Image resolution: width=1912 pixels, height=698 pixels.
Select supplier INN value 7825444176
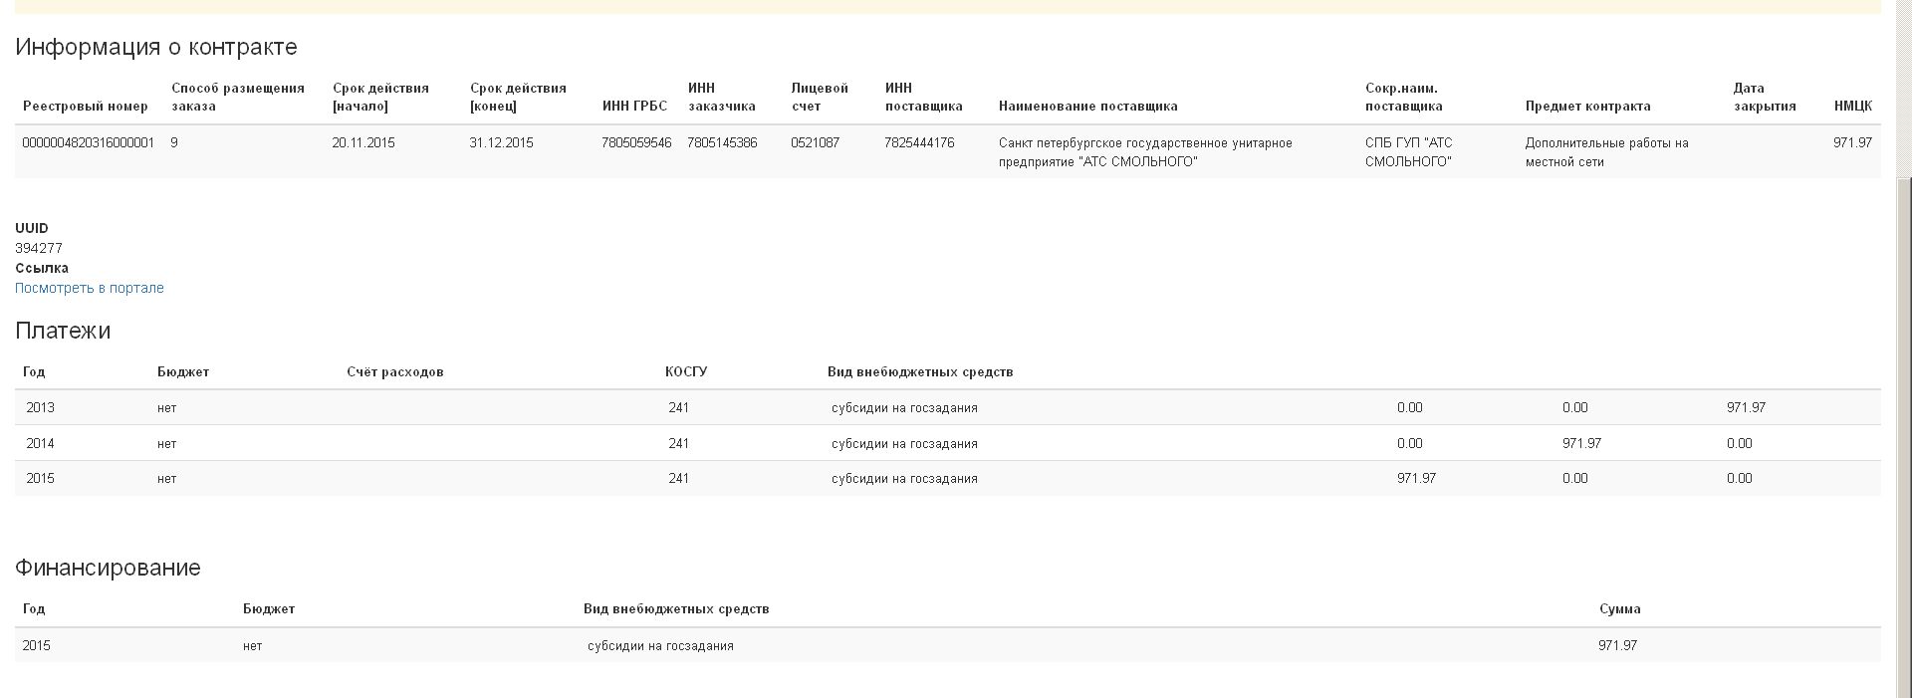pos(919,143)
